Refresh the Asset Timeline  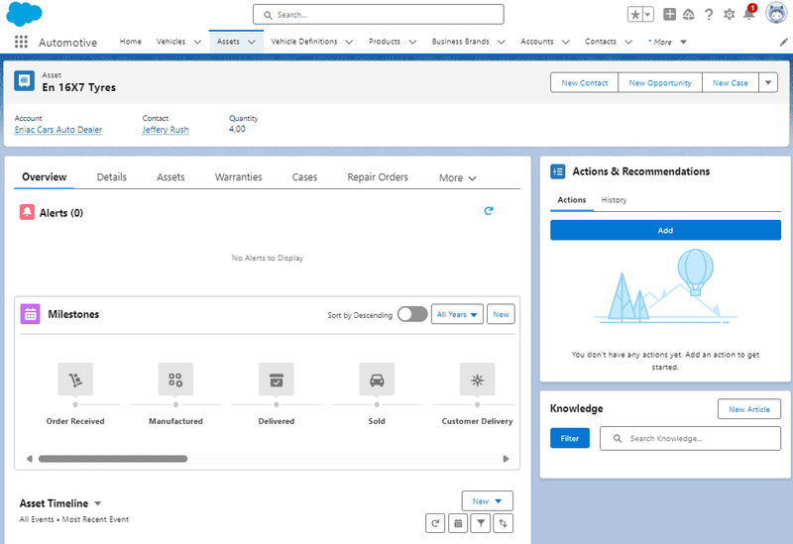(x=435, y=523)
